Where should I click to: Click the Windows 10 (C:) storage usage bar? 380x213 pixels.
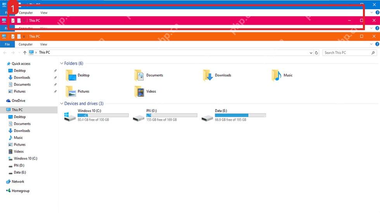[103, 116]
